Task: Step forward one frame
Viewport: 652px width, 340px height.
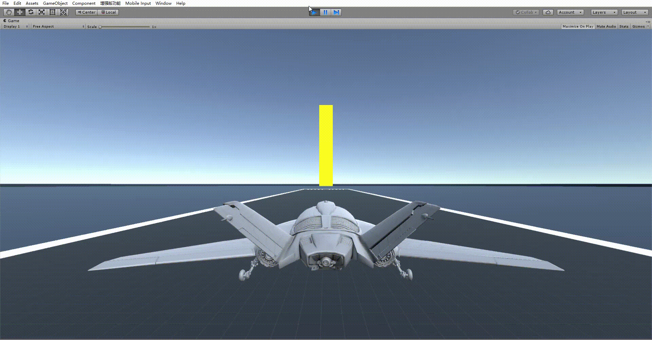Action: [336, 12]
